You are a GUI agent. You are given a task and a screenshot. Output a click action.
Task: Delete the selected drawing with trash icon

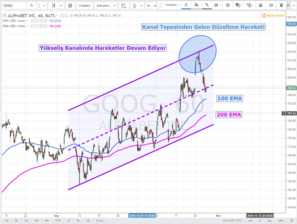(281, 5)
